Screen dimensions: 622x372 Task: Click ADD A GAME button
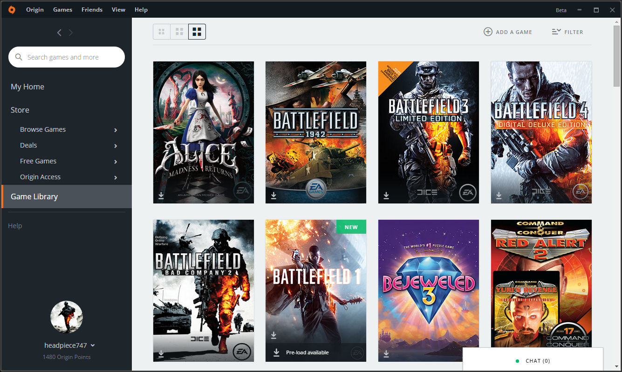pos(508,32)
